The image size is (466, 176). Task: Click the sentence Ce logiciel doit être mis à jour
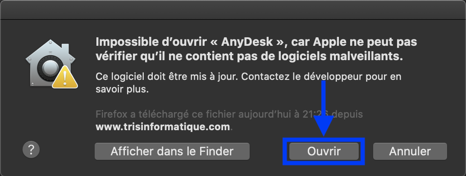tap(167, 76)
